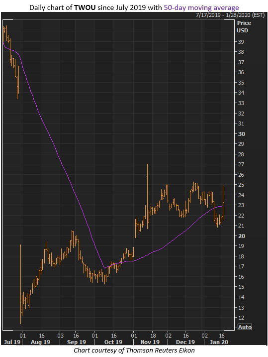Click the 12 price axis label
The width and height of the screenshot is (268, 357).
(x=241, y=318)
